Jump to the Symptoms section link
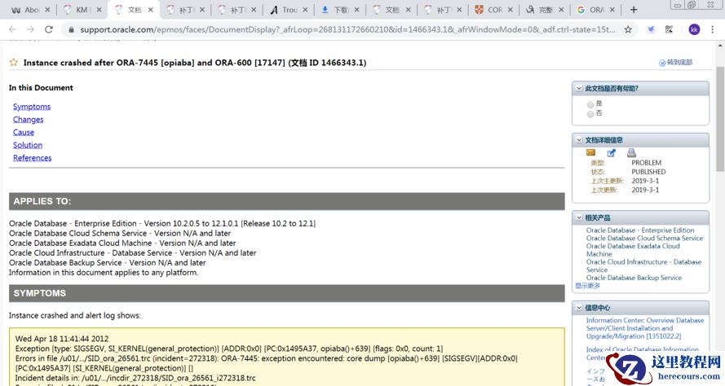The image size is (725, 386). 32,107
